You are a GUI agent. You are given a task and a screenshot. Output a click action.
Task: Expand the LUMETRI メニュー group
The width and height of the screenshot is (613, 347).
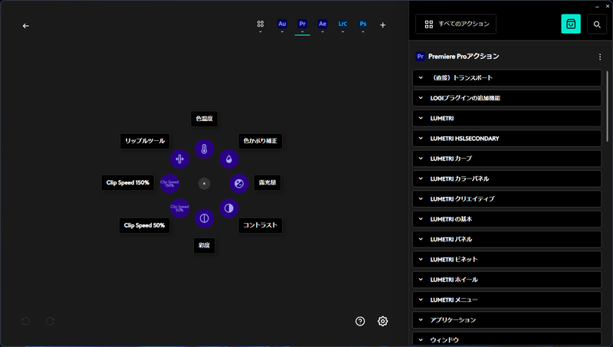(x=506, y=300)
